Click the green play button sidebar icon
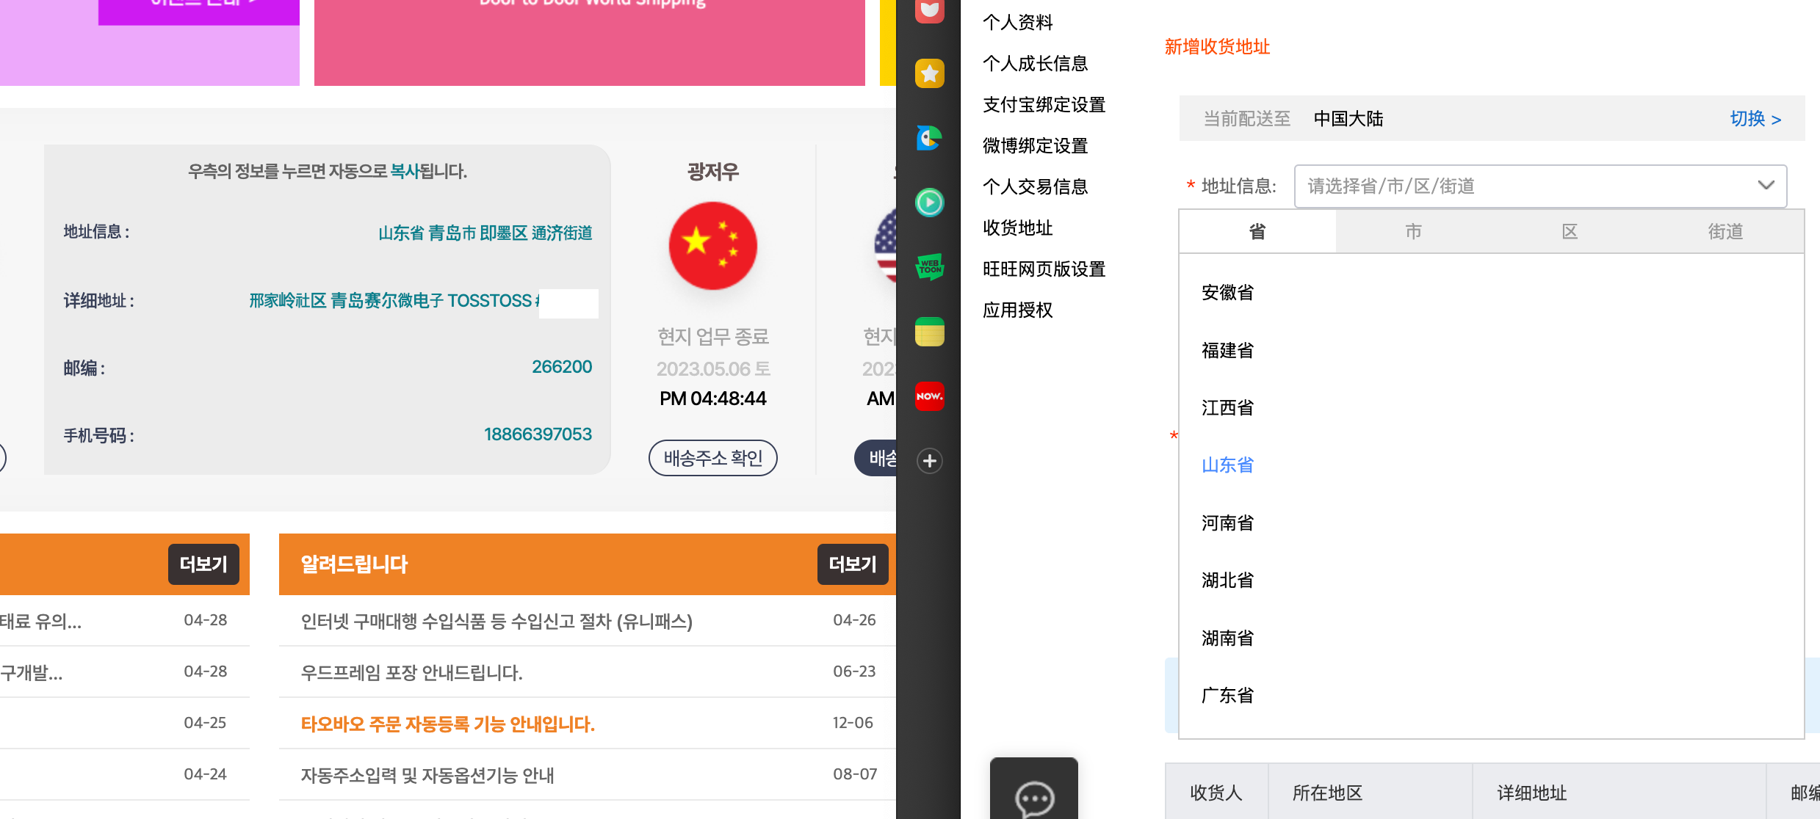1820x819 pixels. (x=929, y=202)
